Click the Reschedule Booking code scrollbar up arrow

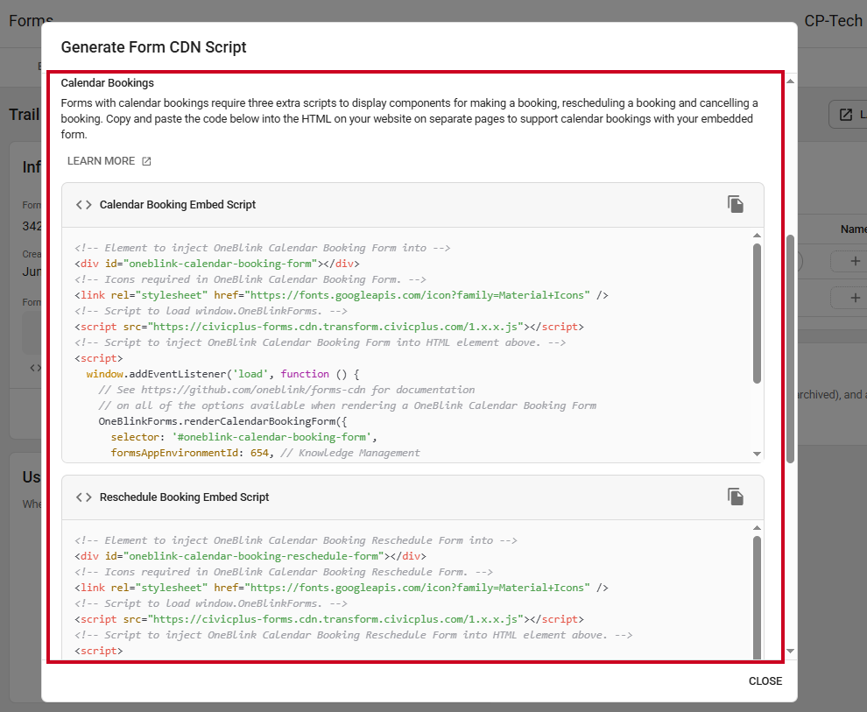pos(757,528)
